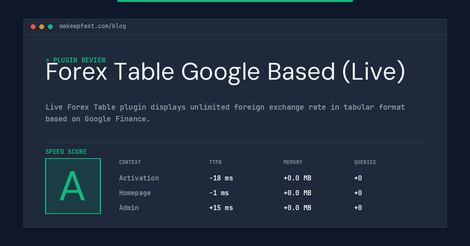Click the green window dot
Screen dimensions: 470x246
(50, 27)
